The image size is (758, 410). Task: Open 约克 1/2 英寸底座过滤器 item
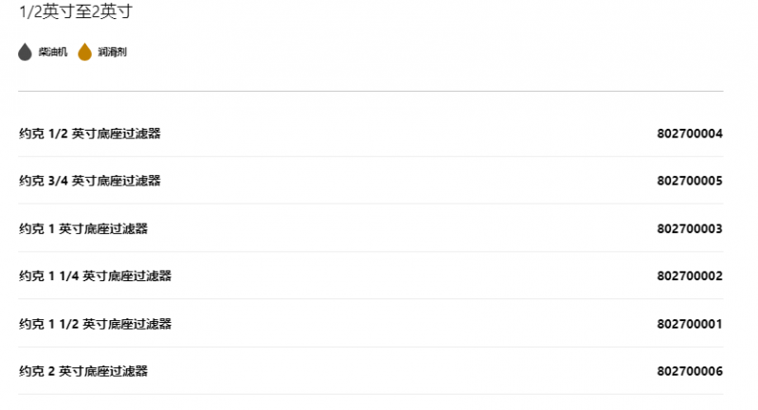(90, 134)
